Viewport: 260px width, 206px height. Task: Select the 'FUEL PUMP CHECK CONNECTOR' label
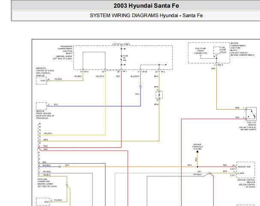click(200, 51)
